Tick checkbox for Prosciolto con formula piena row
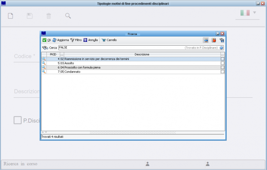267x170 pixels. [222, 67]
